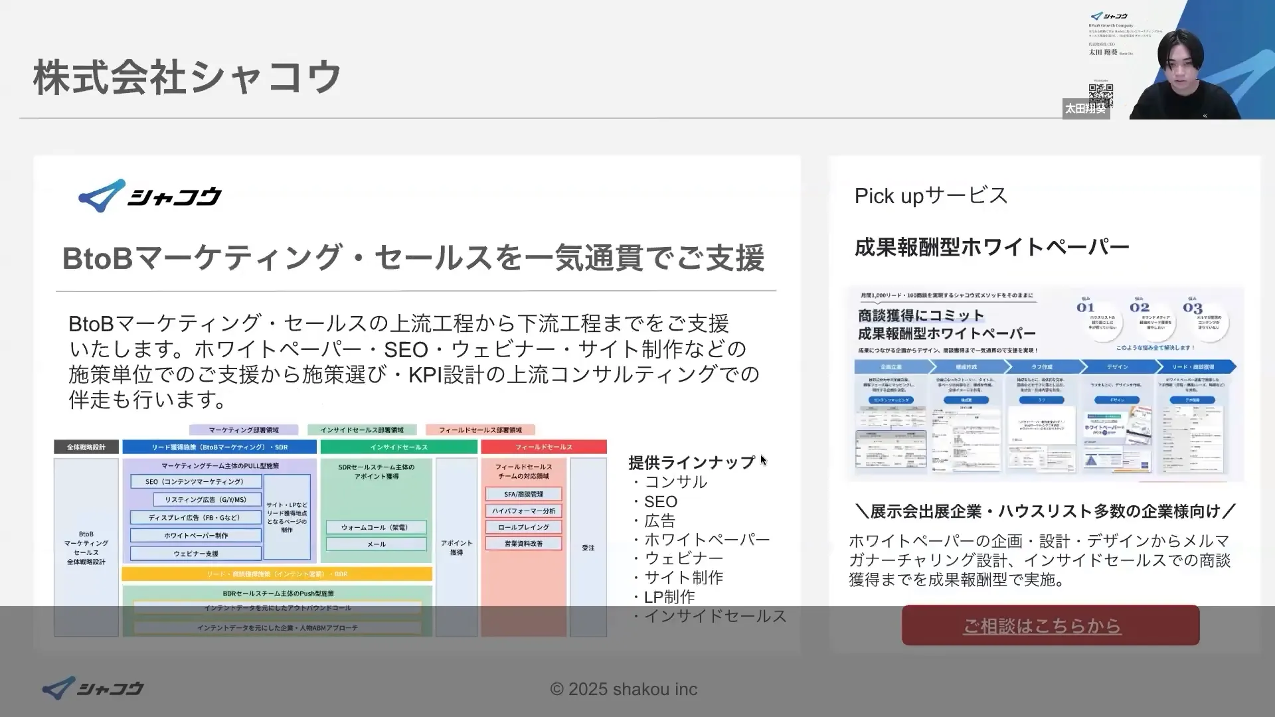This screenshot has height=717, width=1275.
Task: Click the 太田翔葵 speaker name label
Action: point(1085,108)
